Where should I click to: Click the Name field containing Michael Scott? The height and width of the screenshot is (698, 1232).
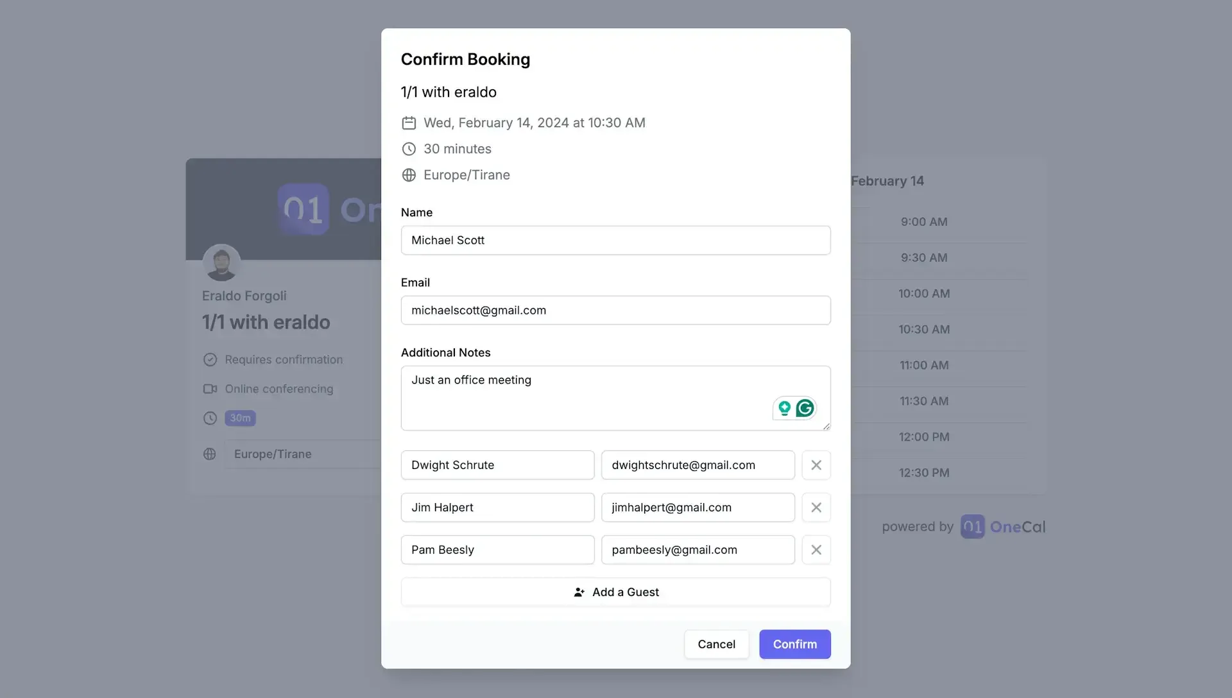tap(615, 240)
